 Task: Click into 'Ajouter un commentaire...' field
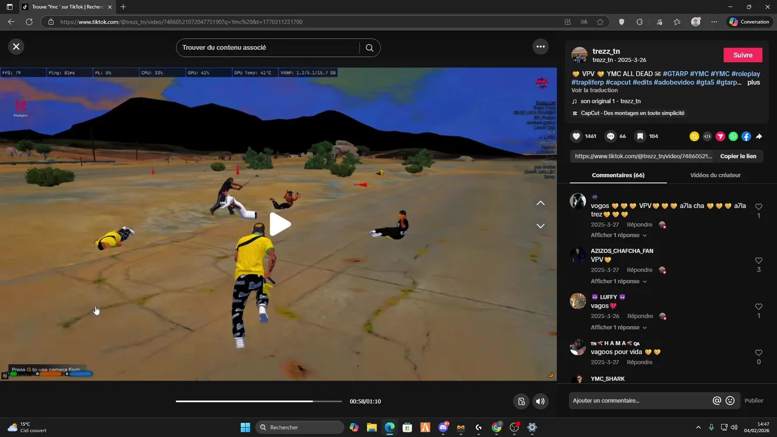[x=640, y=401]
